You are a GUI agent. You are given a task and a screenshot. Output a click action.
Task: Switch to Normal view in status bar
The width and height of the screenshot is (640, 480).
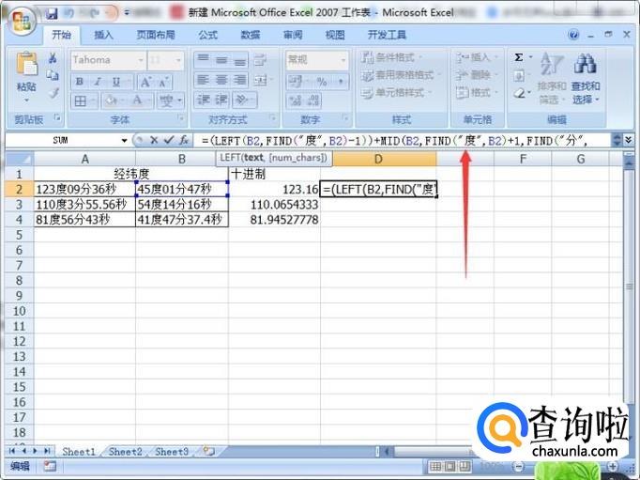pyautogui.click(x=435, y=466)
